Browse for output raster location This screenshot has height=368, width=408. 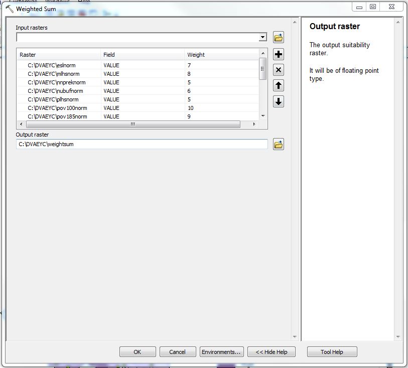click(279, 145)
